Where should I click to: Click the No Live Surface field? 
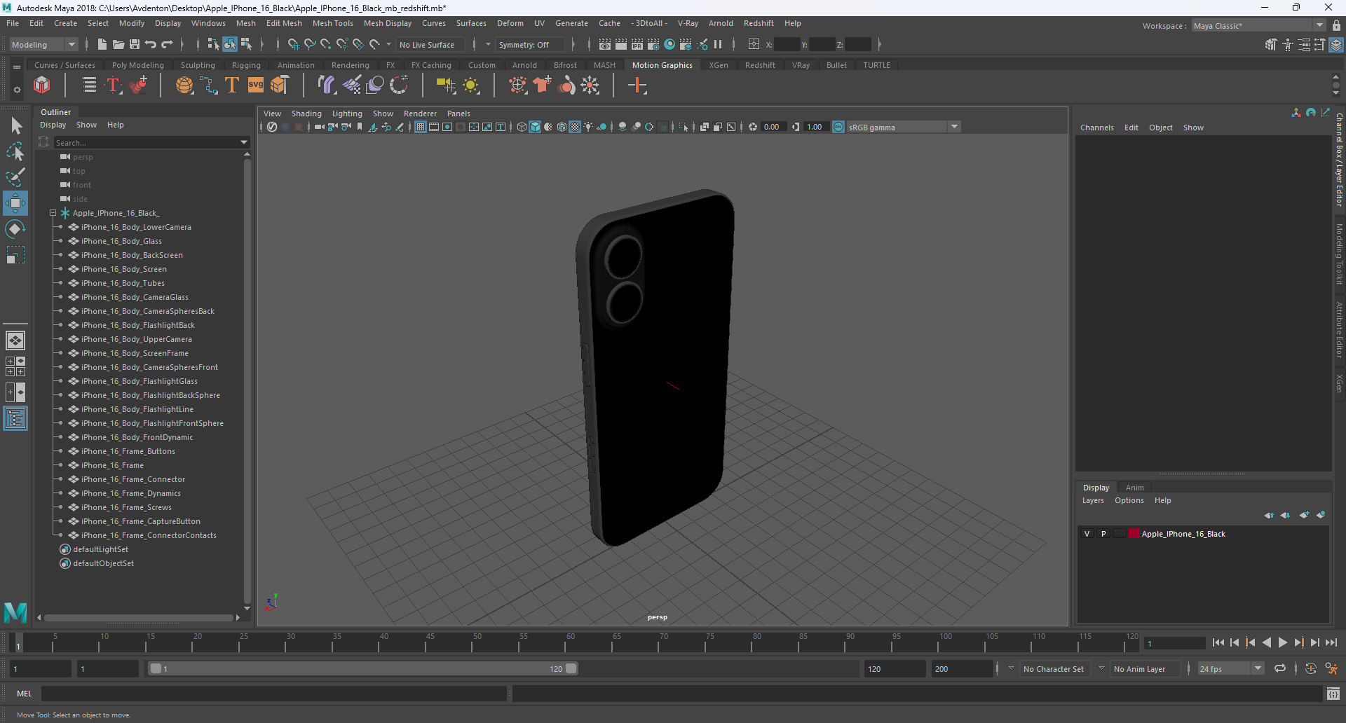[430, 44]
